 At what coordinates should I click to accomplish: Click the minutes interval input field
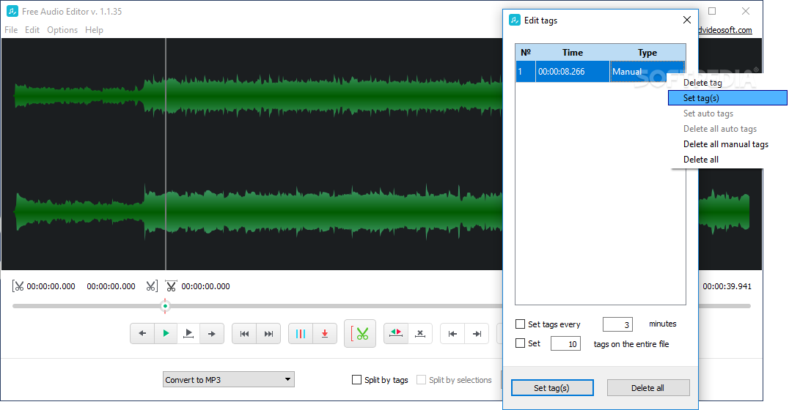point(617,324)
